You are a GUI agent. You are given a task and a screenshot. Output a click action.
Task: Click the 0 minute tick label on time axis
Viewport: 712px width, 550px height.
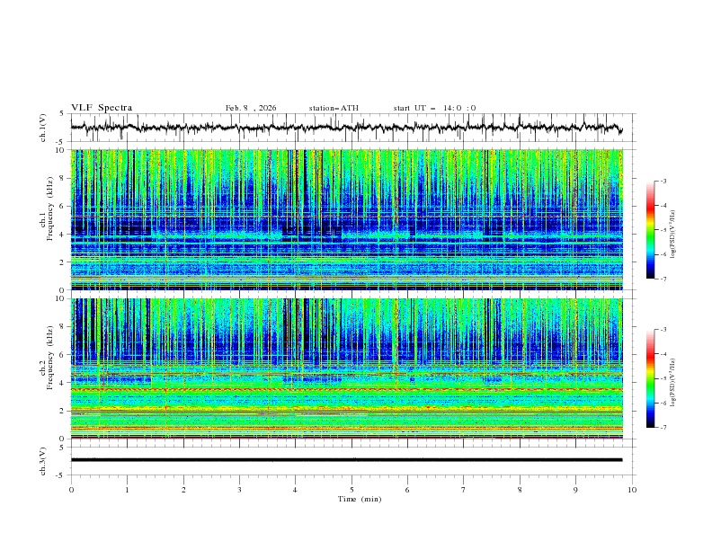[x=72, y=490]
